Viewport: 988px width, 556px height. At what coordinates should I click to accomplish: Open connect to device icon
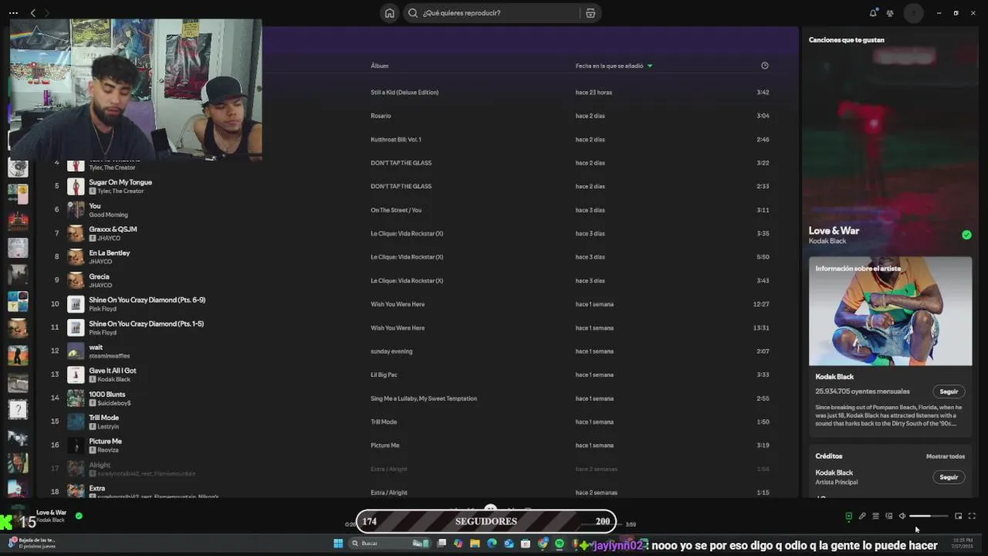[x=888, y=516]
